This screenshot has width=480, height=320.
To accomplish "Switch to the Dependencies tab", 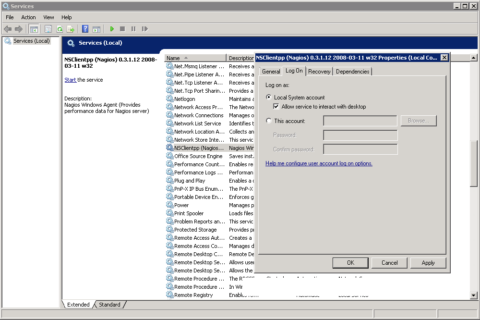I will click(x=352, y=72).
